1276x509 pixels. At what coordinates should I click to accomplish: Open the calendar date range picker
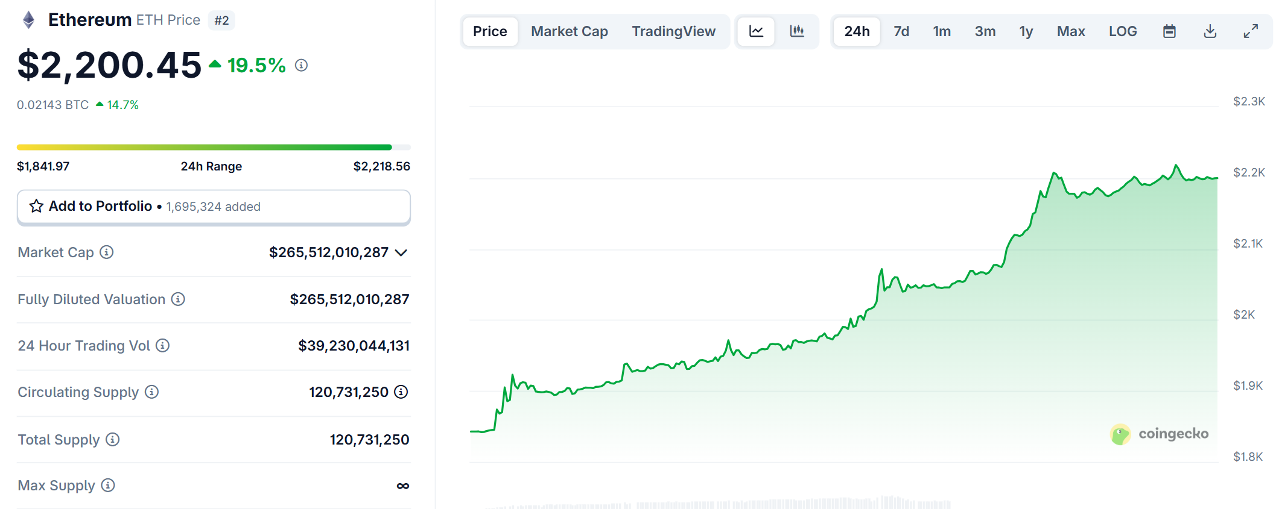(1169, 31)
